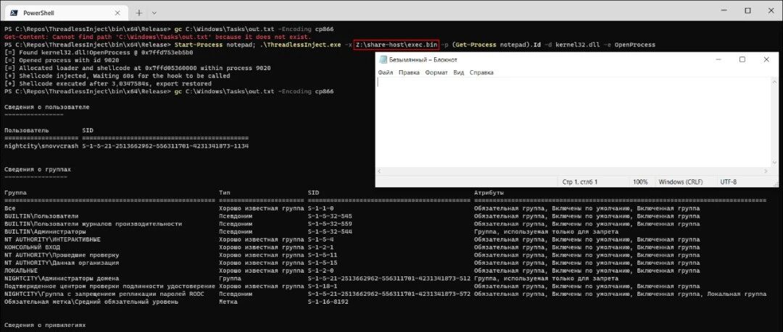Click the Shellcode executed after 3,0347584s line

coord(108,84)
